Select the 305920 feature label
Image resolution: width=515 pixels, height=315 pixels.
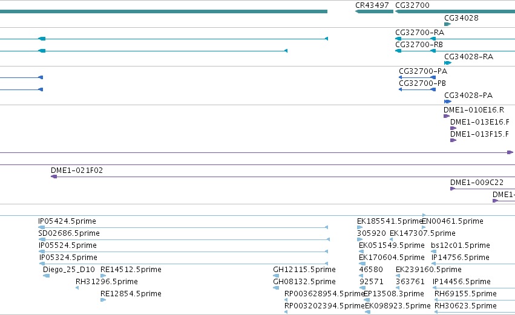pos(372,233)
